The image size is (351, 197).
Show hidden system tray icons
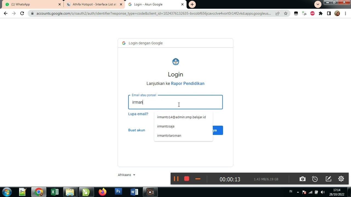pos(298,192)
